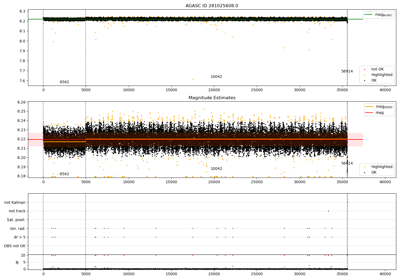The width and height of the screenshot is (400, 280).
Task: Select the 'OBS not OK' row label
Action: tap(15, 246)
